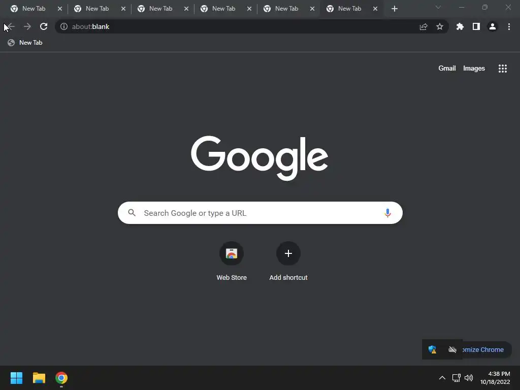Minimize the Chrome window
Viewport: 520px width, 390px height.
tap(461, 7)
